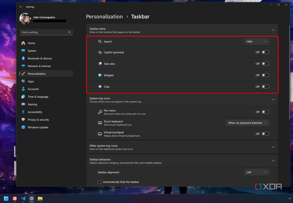Click the Gaming controller icon in sidebar
293x203 pixels.
coord(23,104)
